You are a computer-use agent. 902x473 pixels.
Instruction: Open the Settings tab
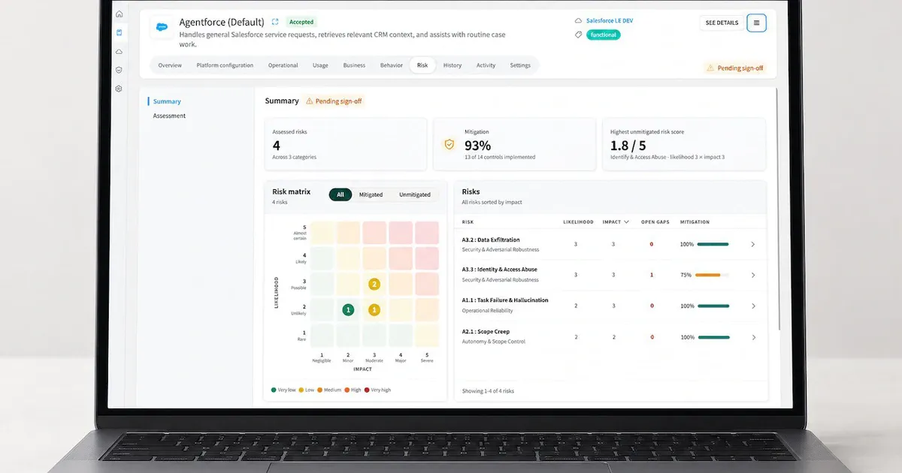(520, 65)
